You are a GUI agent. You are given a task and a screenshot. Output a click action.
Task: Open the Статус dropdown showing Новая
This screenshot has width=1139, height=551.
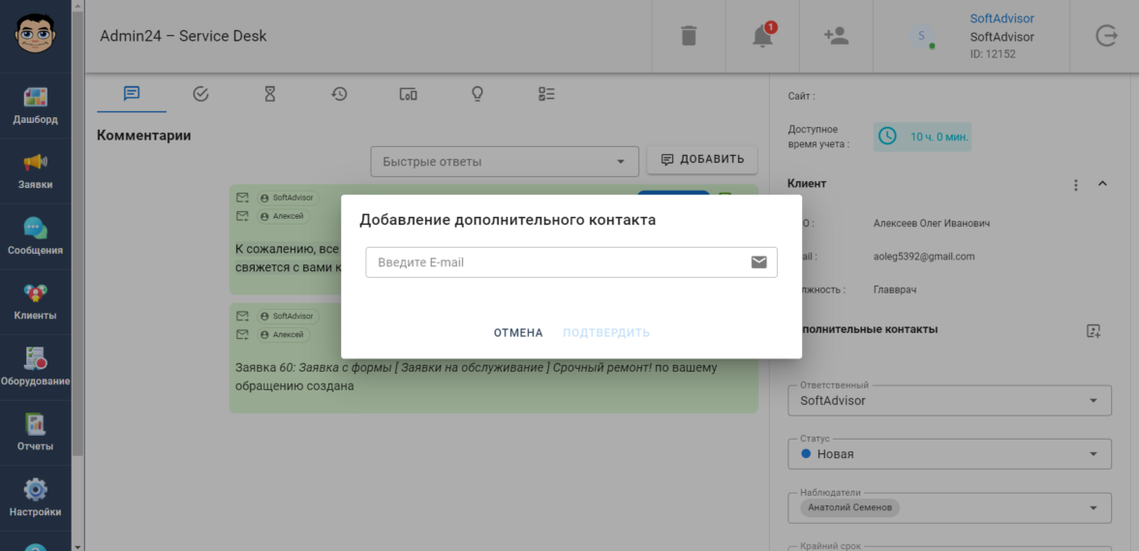pyautogui.click(x=949, y=454)
